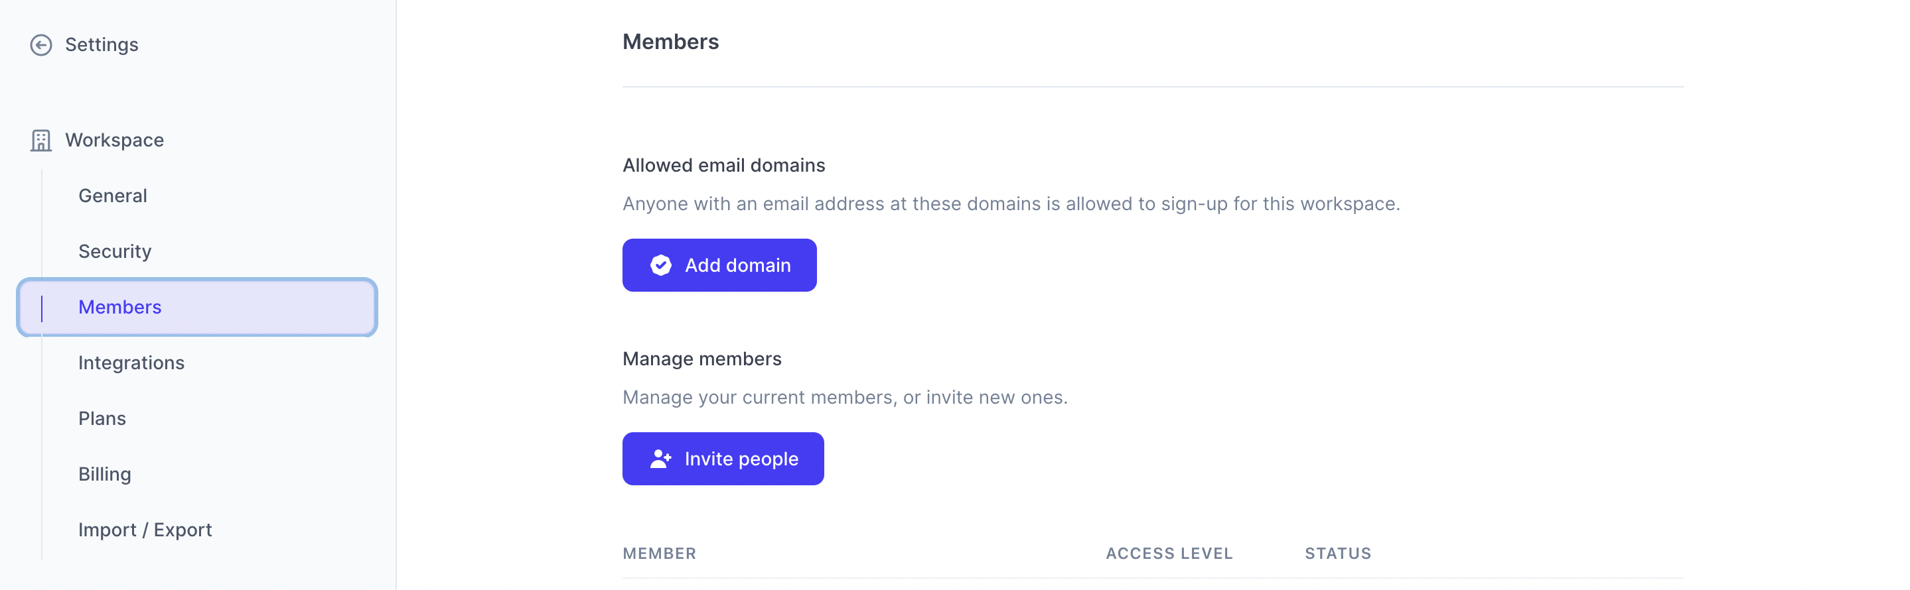Viewport: 1910px width, 590px height.
Task: Click the Workspace section label
Action: click(x=114, y=141)
